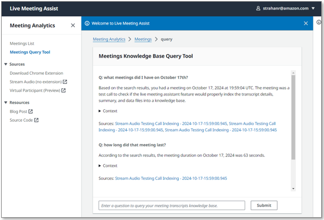Select Meetings Query Tool in the sidebar
The width and height of the screenshot is (324, 220).
pyautogui.click(x=30, y=52)
